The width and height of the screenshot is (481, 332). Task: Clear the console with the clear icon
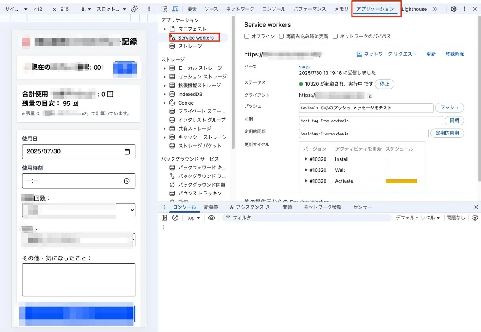(175, 218)
